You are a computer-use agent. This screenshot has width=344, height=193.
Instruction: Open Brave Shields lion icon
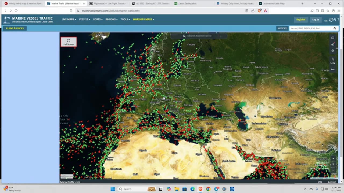coord(260,11)
